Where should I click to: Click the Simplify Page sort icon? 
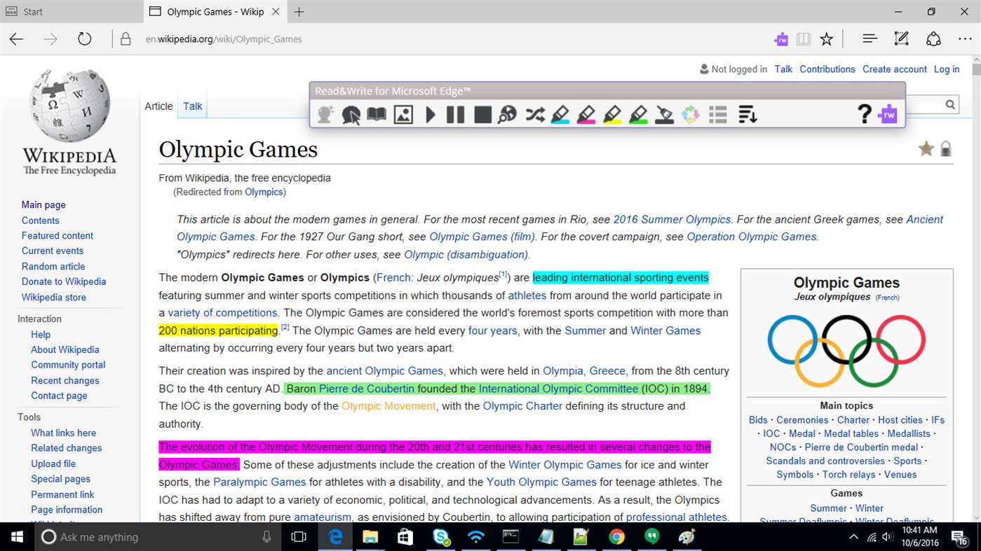click(x=747, y=114)
